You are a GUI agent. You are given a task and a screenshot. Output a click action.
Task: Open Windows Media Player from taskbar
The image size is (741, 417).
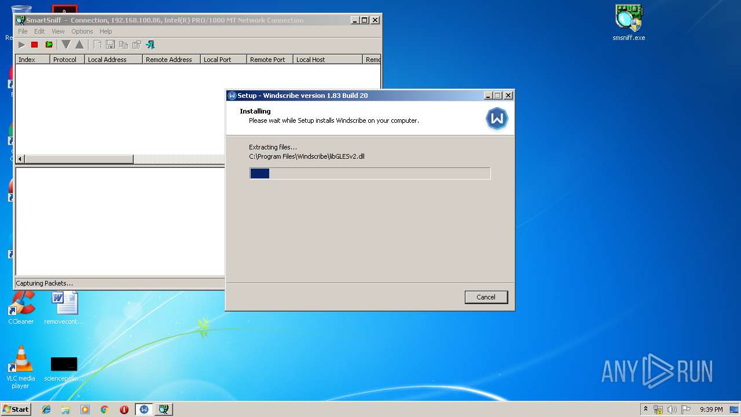pyautogui.click(x=85, y=409)
